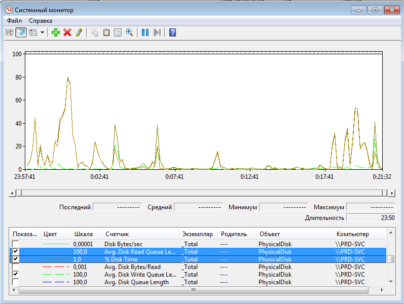Click the red X Delete counter icon
404x304 pixels.
click(x=67, y=32)
